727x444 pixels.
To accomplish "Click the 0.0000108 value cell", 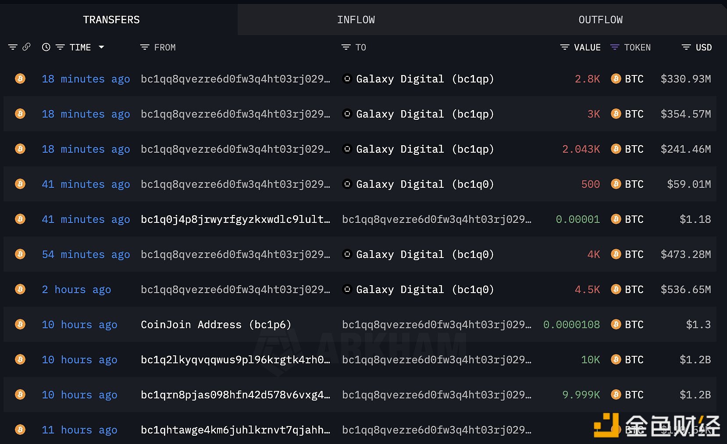I will tap(571, 324).
